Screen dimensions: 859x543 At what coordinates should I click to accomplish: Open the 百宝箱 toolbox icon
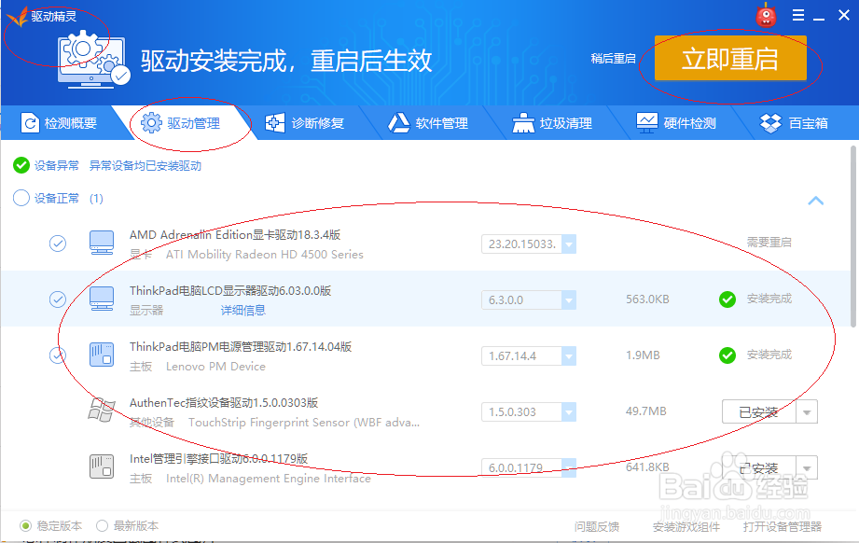(770, 122)
